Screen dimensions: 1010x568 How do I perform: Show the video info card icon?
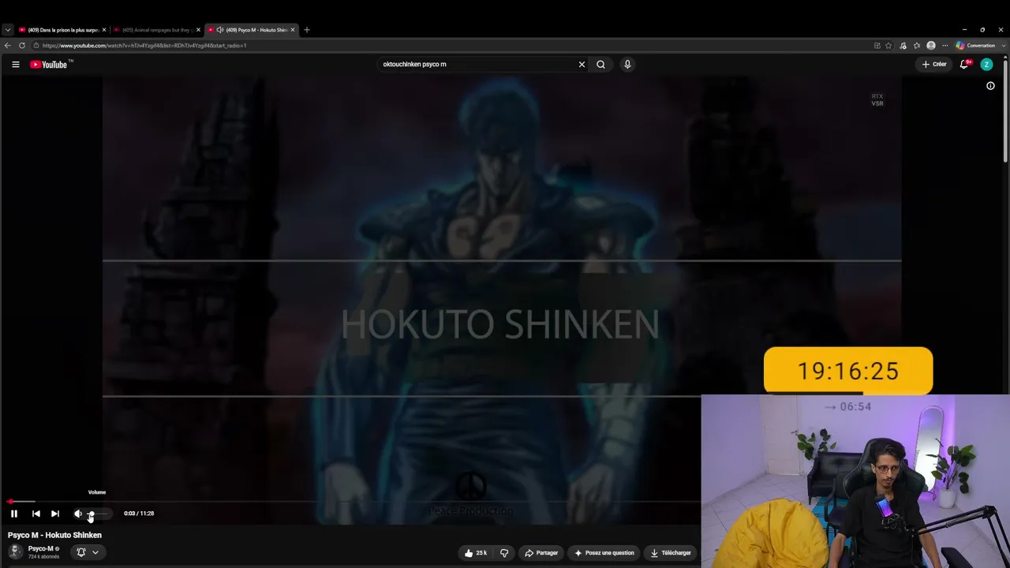pyautogui.click(x=990, y=86)
